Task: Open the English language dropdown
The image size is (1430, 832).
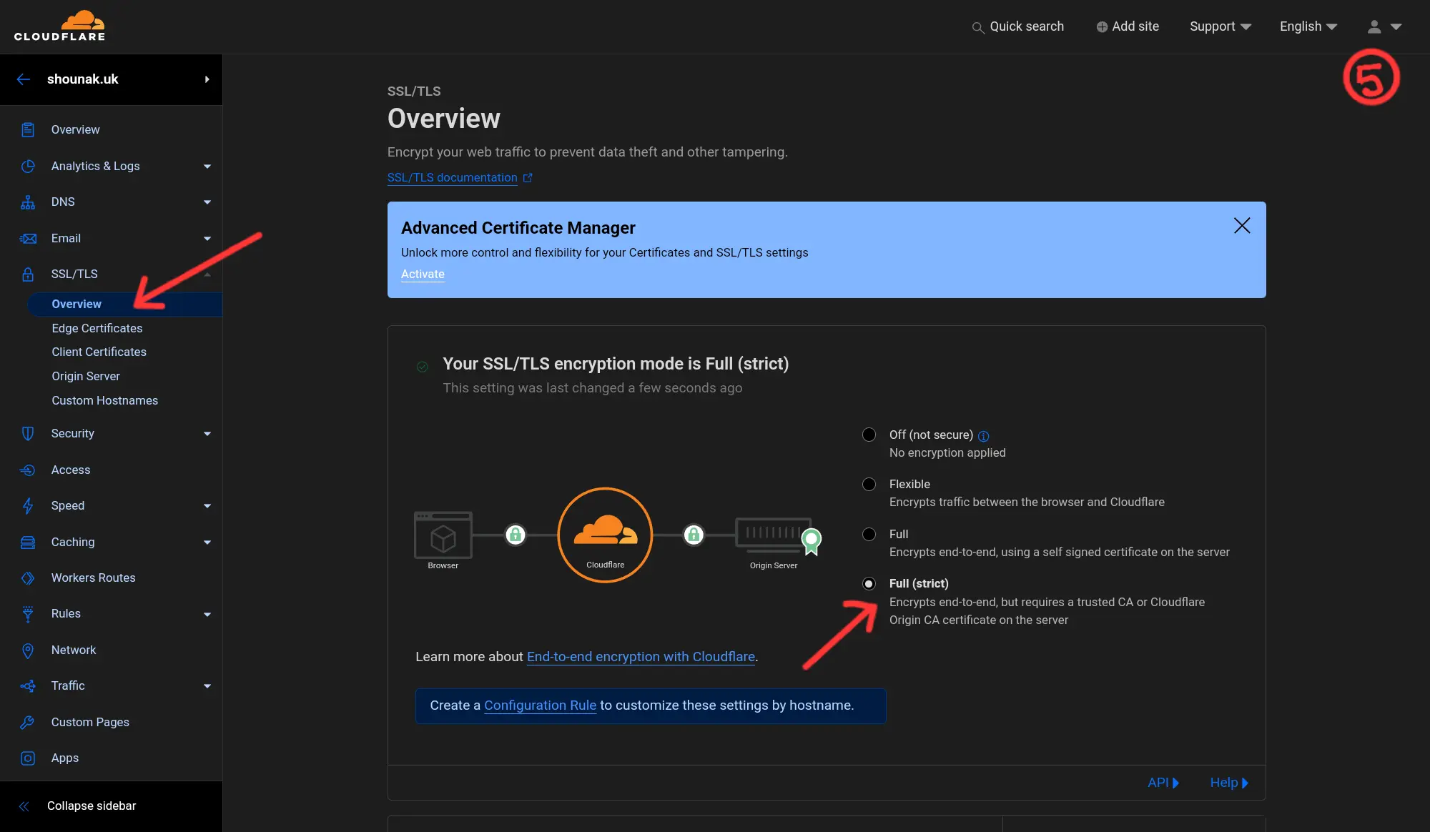Action: [1308, 26]
